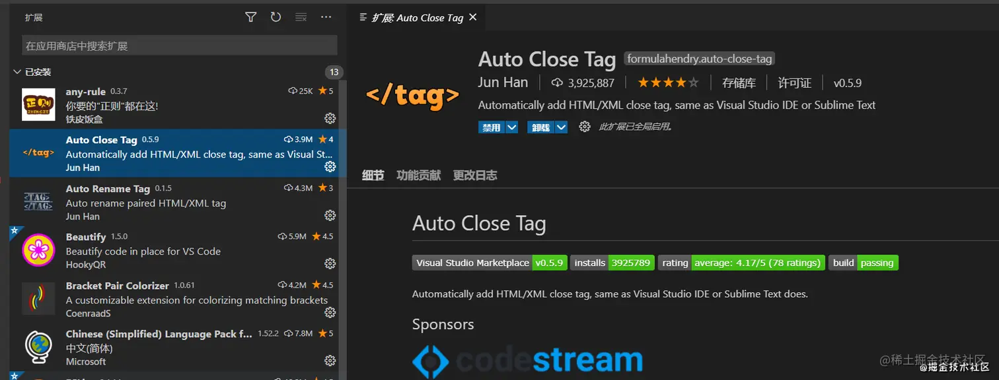Click the installed count badge 13
Image resolution: width=999 pixels, height=380 pixels.
pyautogui.click(x=334, y=72)
